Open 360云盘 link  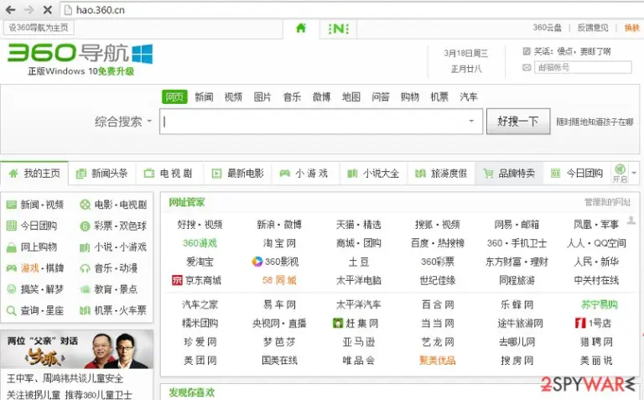pyautogui.click(x=547, y=28)
